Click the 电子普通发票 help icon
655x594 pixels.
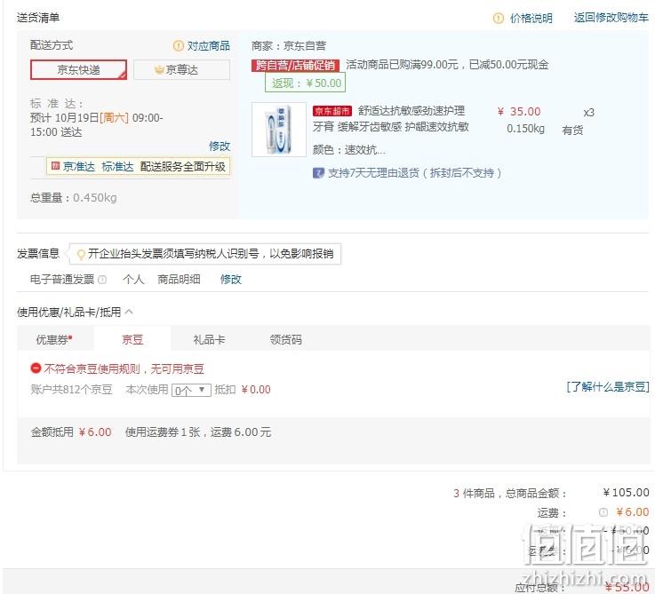click(102, 280)
